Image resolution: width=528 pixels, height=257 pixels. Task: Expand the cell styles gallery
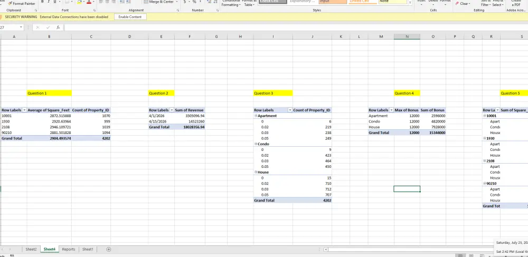click(x=410, y=3)
